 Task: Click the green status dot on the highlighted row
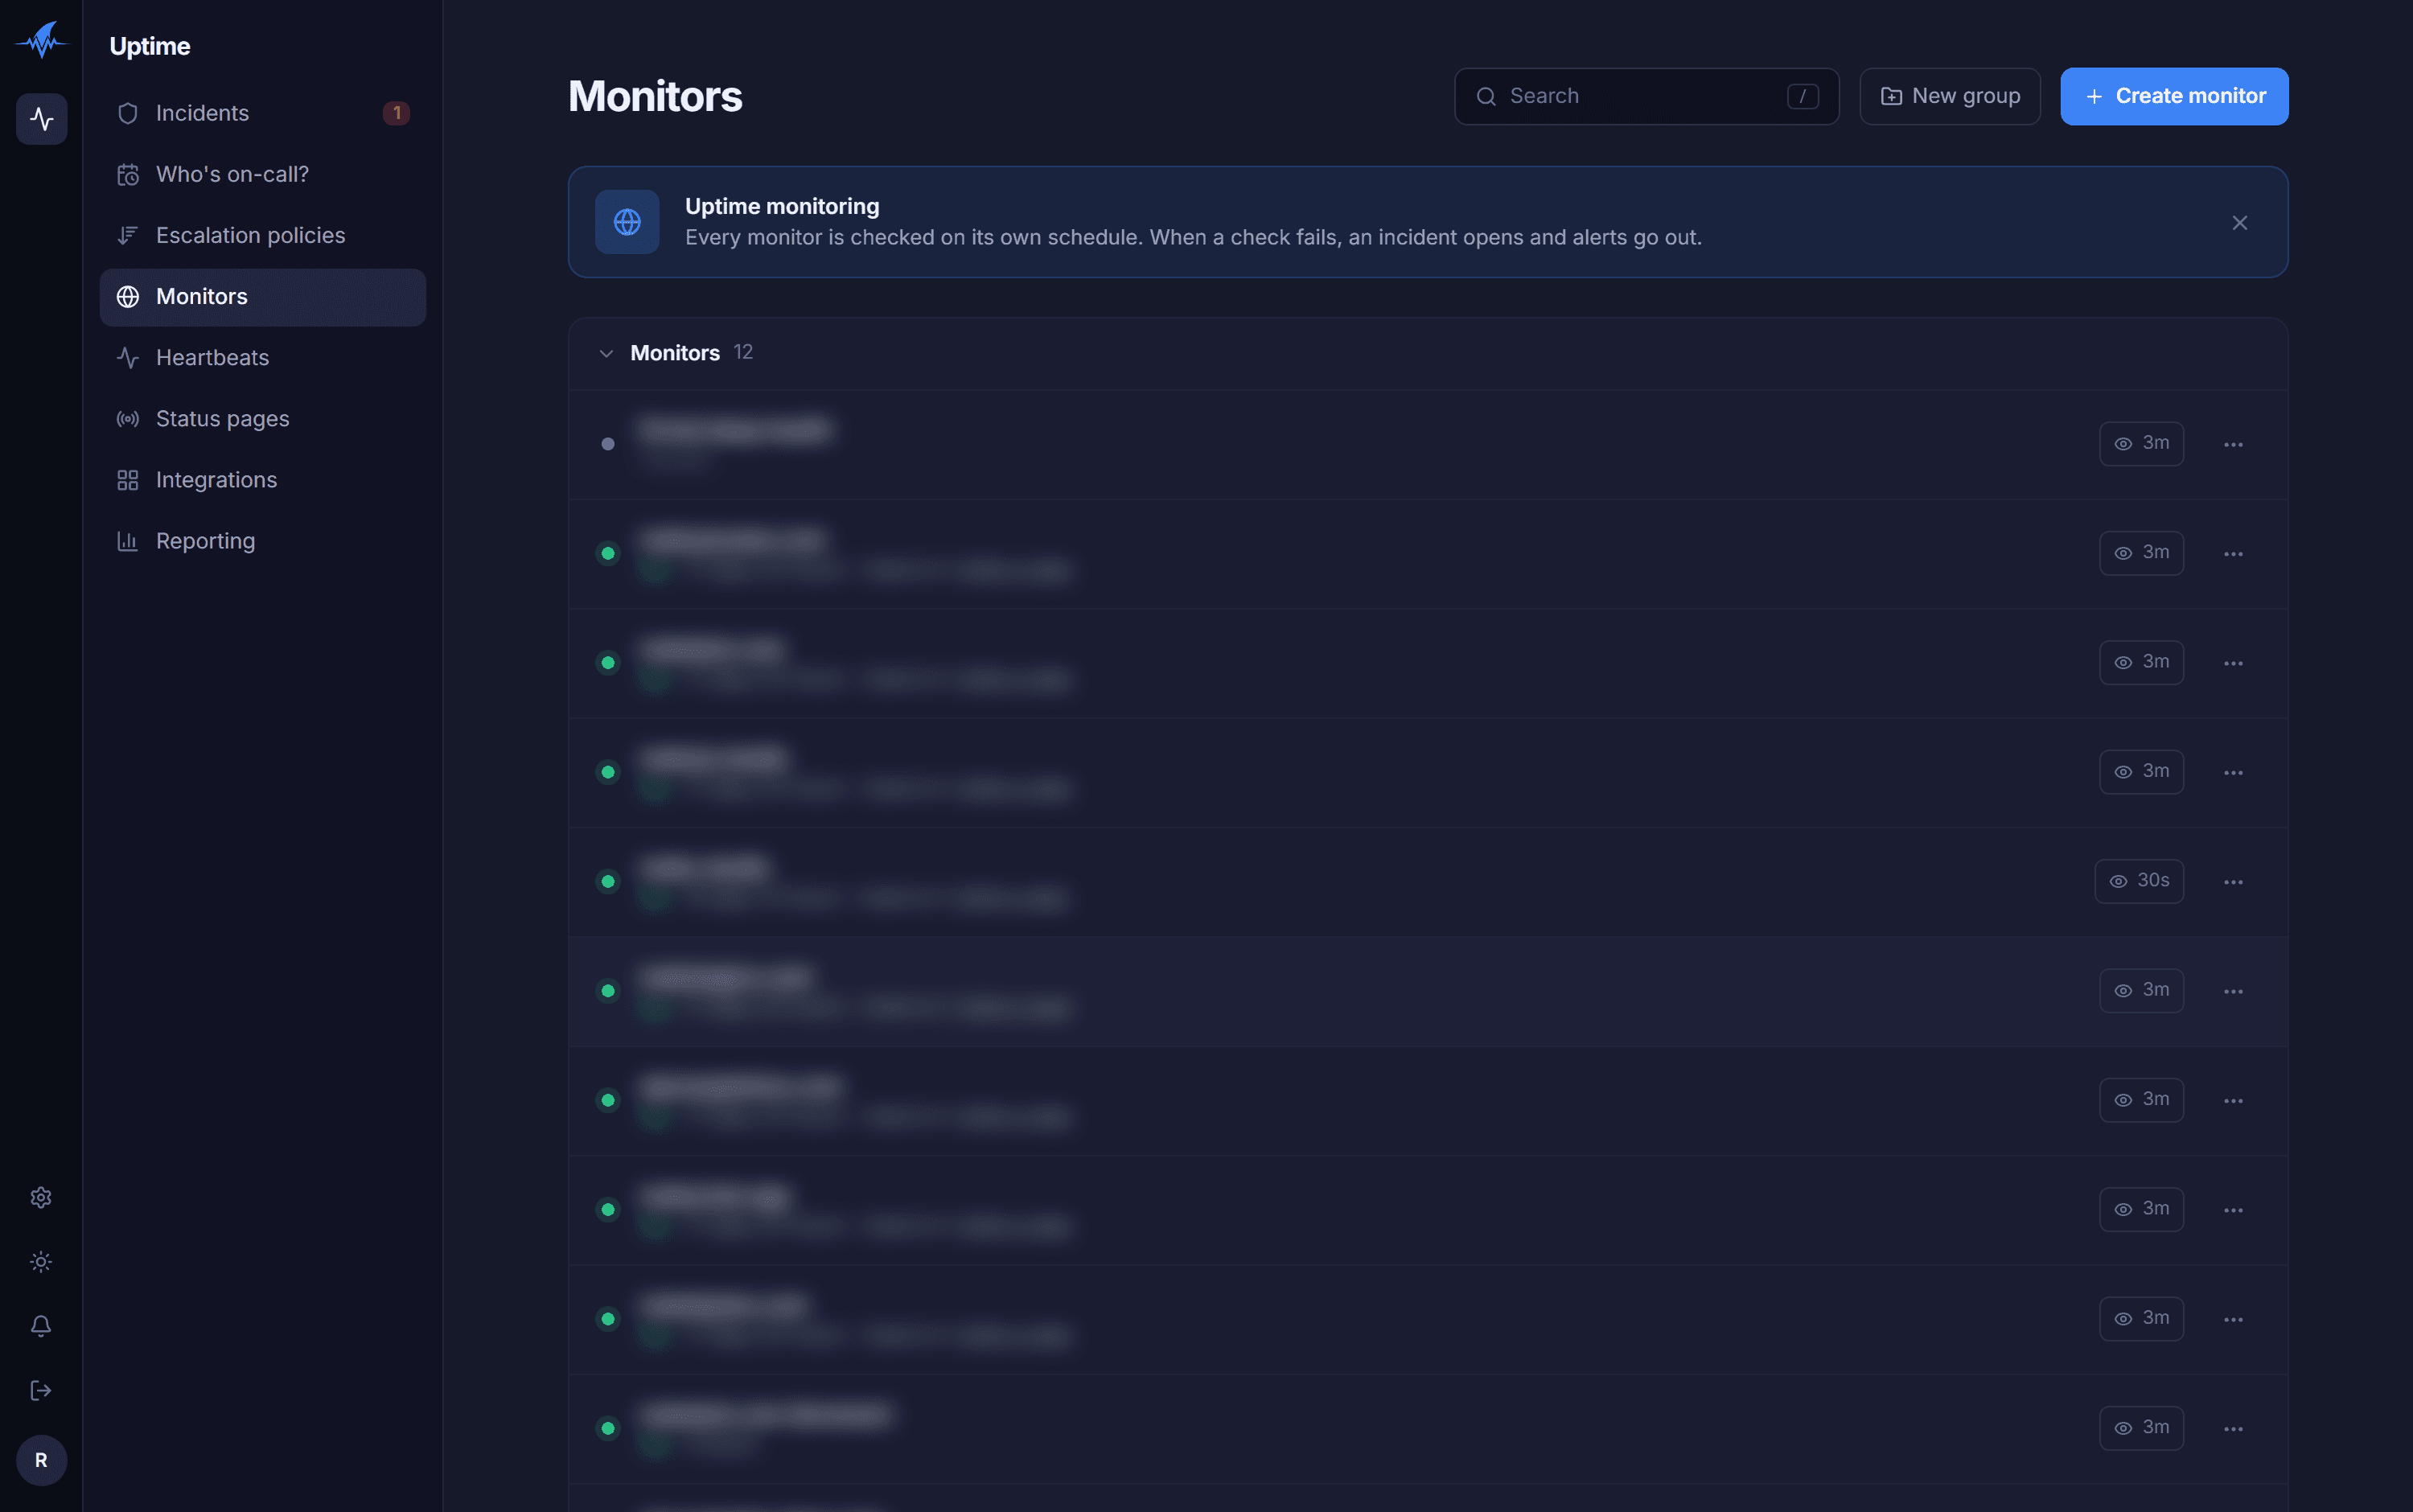click(608, 990)
